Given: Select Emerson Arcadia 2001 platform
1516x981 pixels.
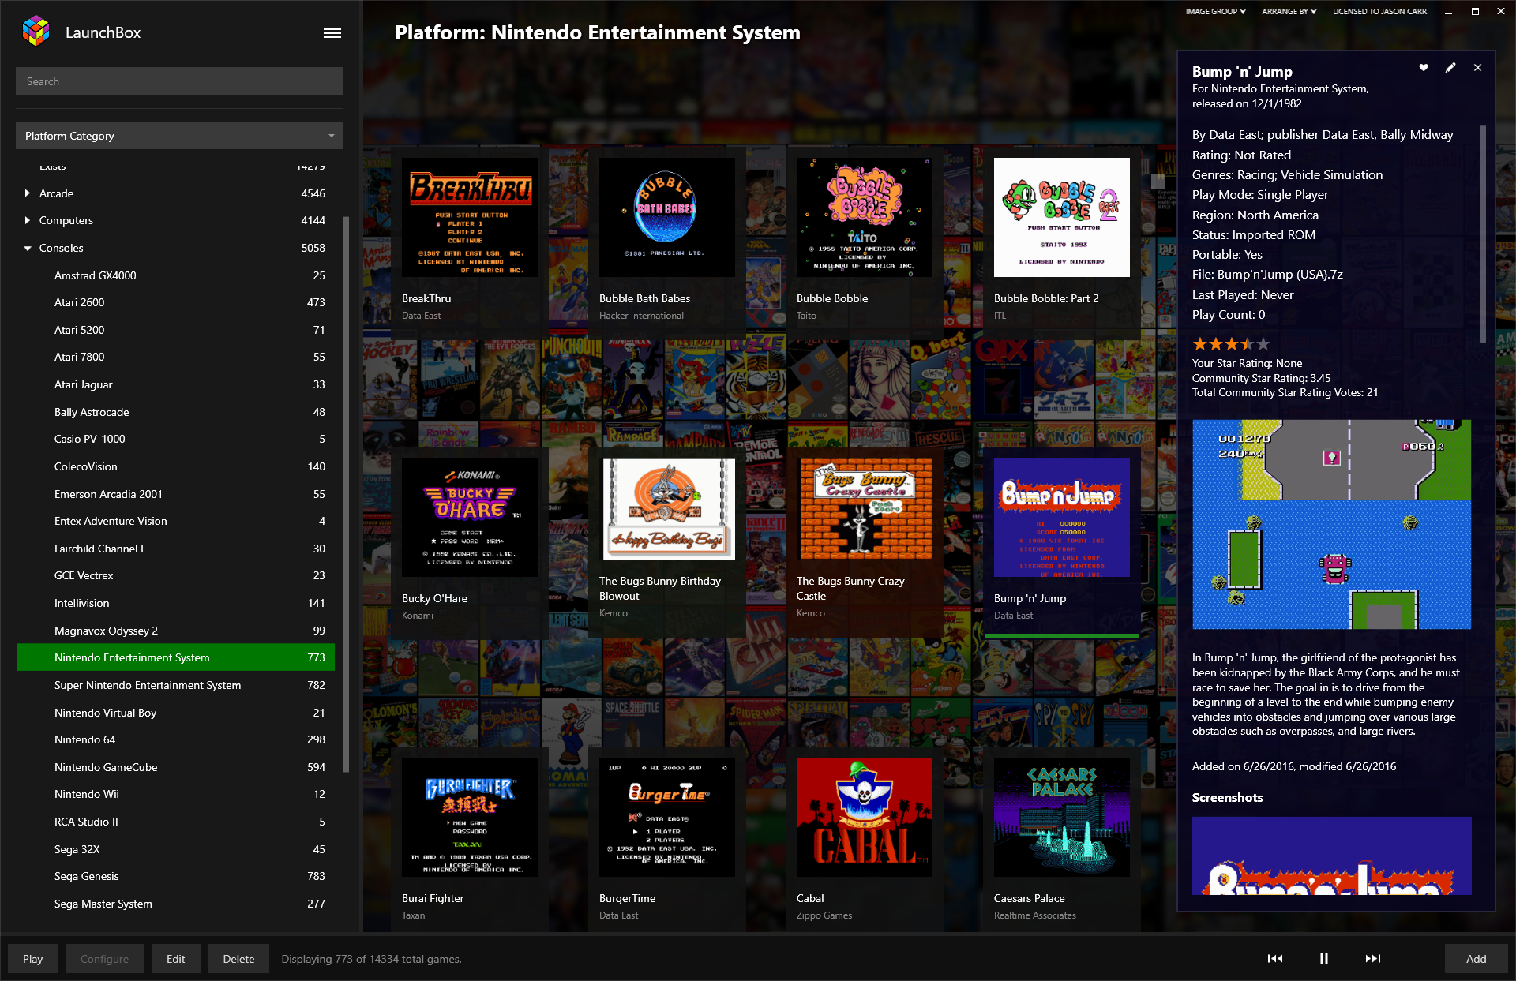Looking at the screenshot, I should pyautogui.click(x=175, y=494).
